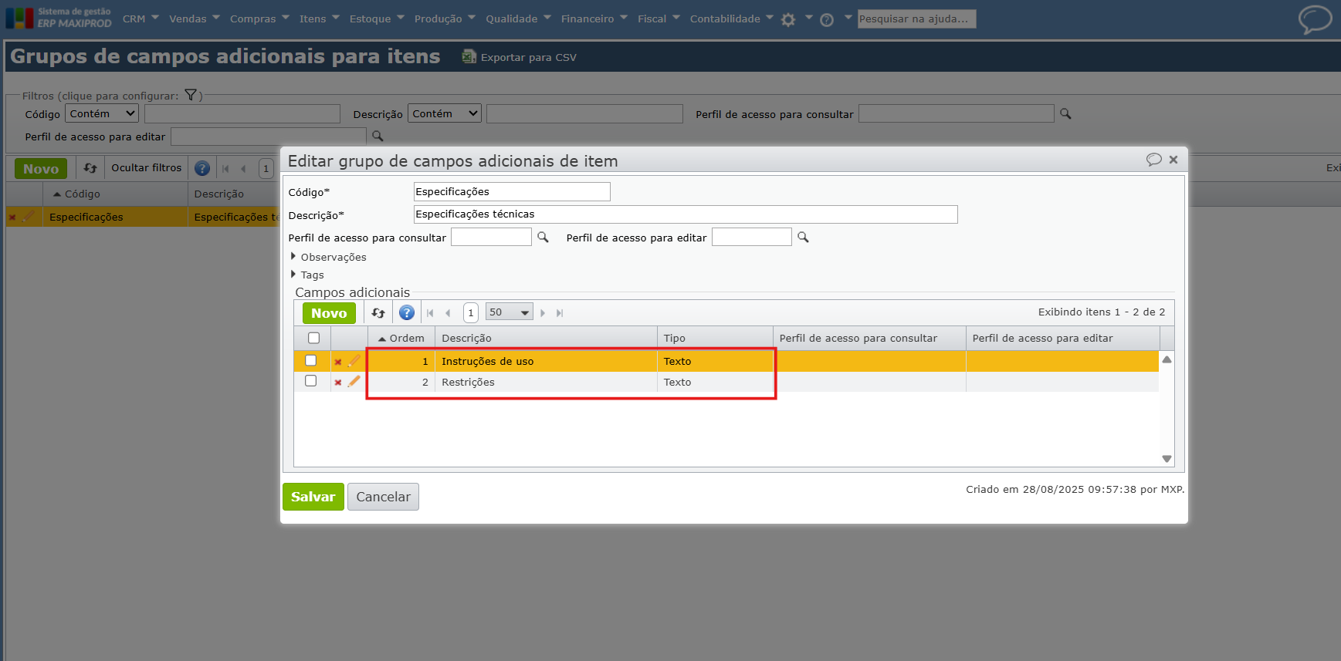Edit the Especificações group row
Screen dimensions: 1341x661
pos(29,217)
